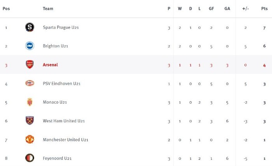Open Monaco U21 team page
The image size is (272, 166).
[55, 102]
